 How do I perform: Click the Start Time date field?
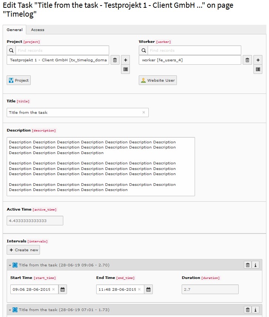pos(34,289)
